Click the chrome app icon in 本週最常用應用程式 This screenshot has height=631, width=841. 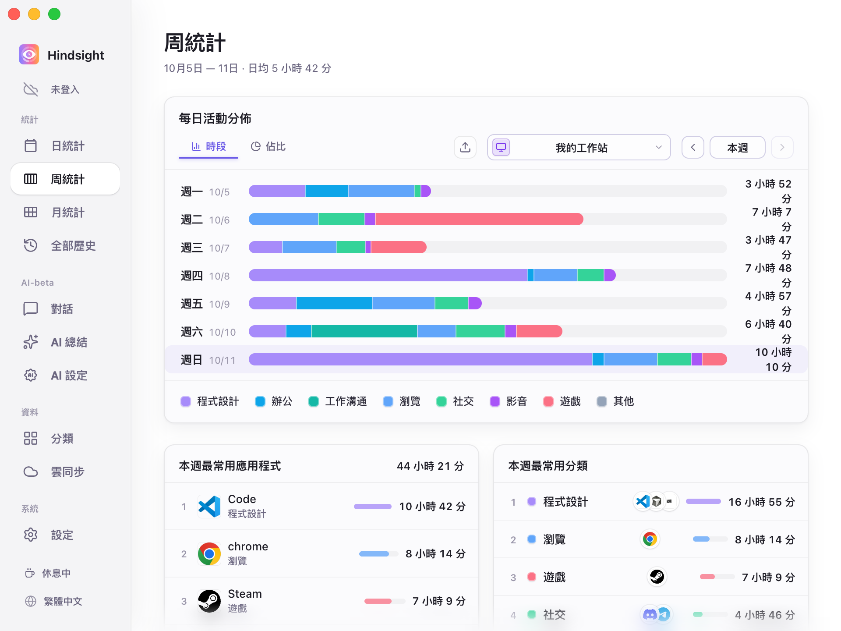click(209, 554)
